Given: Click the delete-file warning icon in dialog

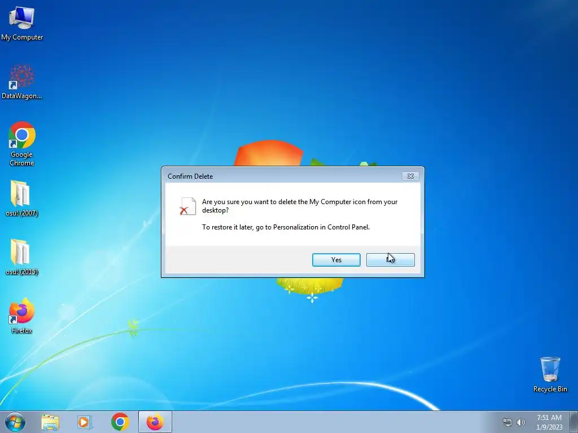Looking at the screenshot, I should 187,206.
